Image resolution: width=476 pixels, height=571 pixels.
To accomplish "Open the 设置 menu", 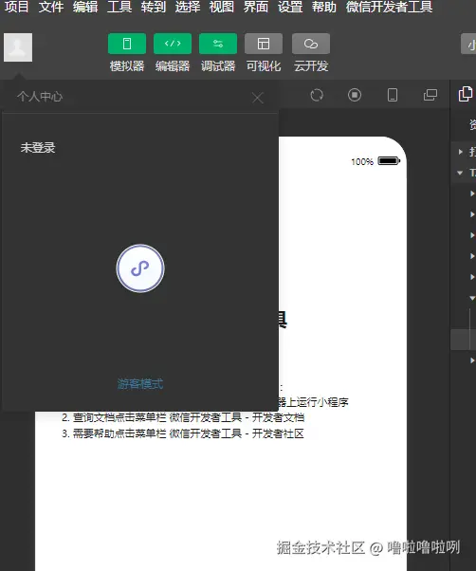I will 290,7.
